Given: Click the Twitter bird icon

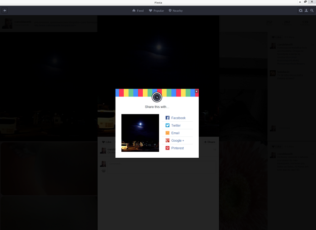Looking at the screenshot, I should [x=167, y=125].
